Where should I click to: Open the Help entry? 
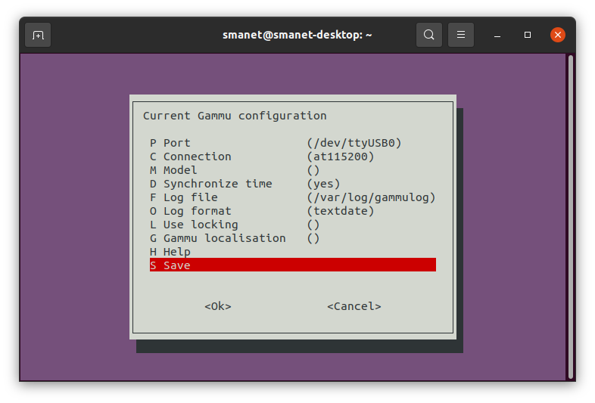point(292,252)
